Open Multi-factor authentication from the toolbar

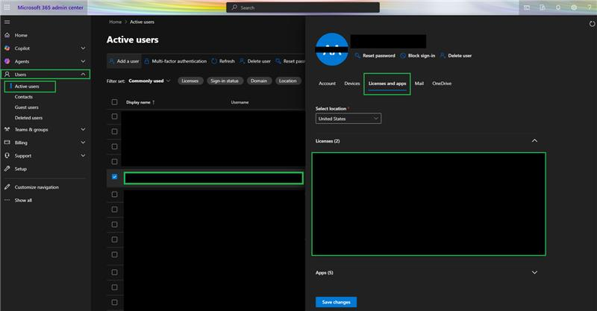(175, 61)
